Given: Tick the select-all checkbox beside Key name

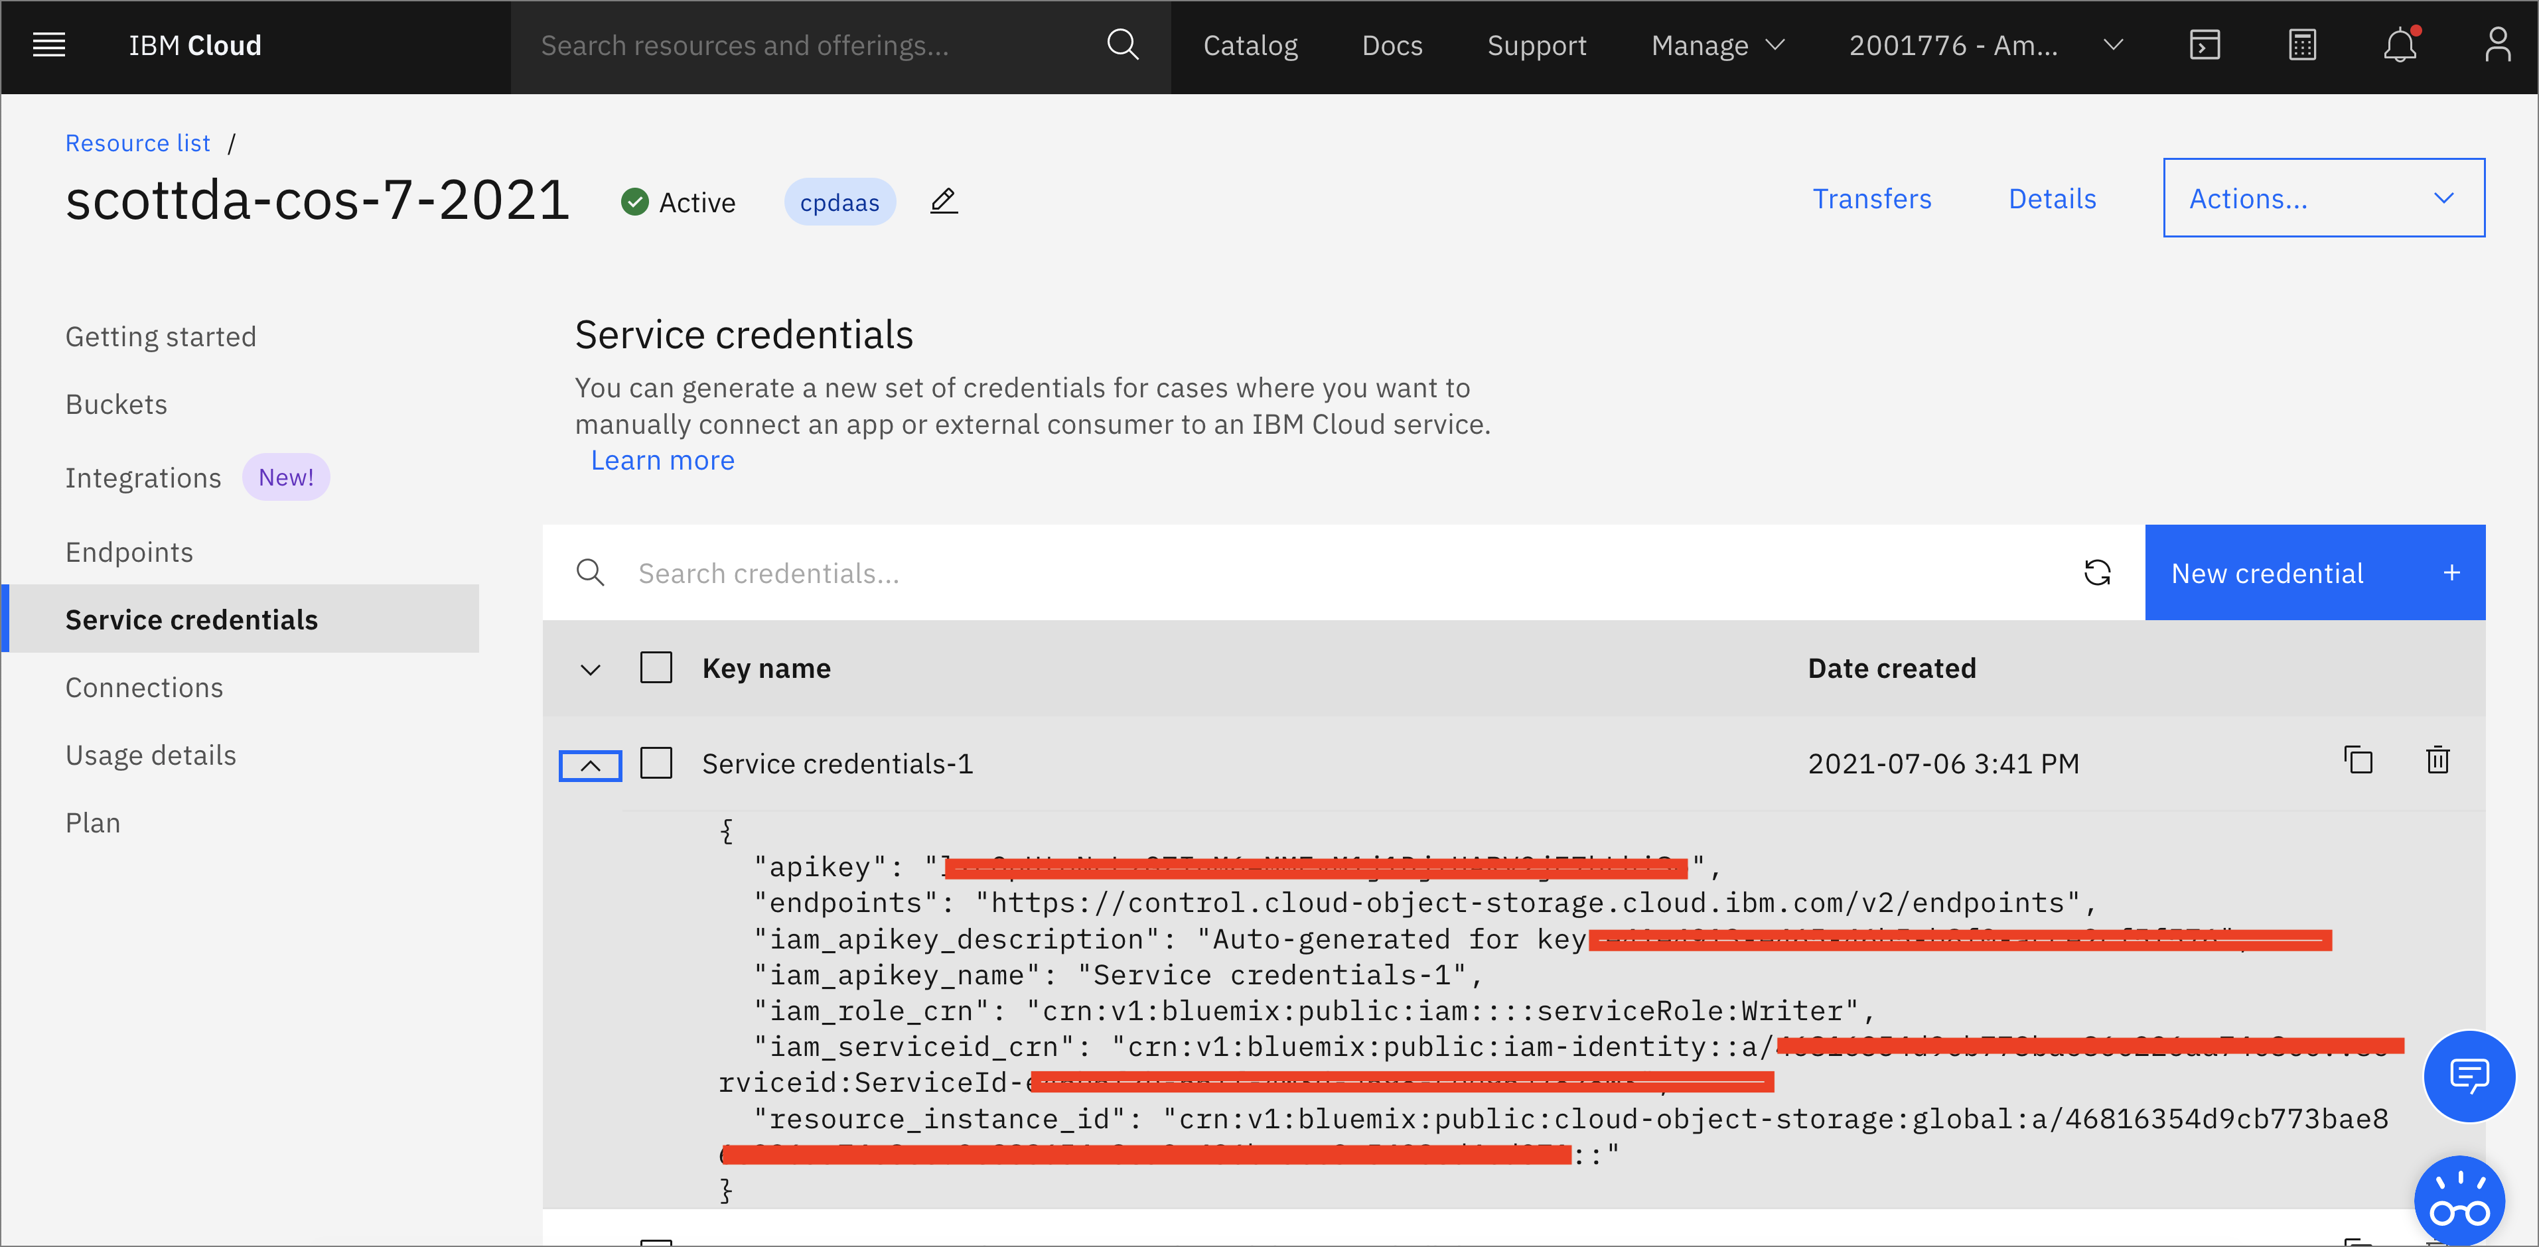Looking at the screenshot, I should point(656,668).
